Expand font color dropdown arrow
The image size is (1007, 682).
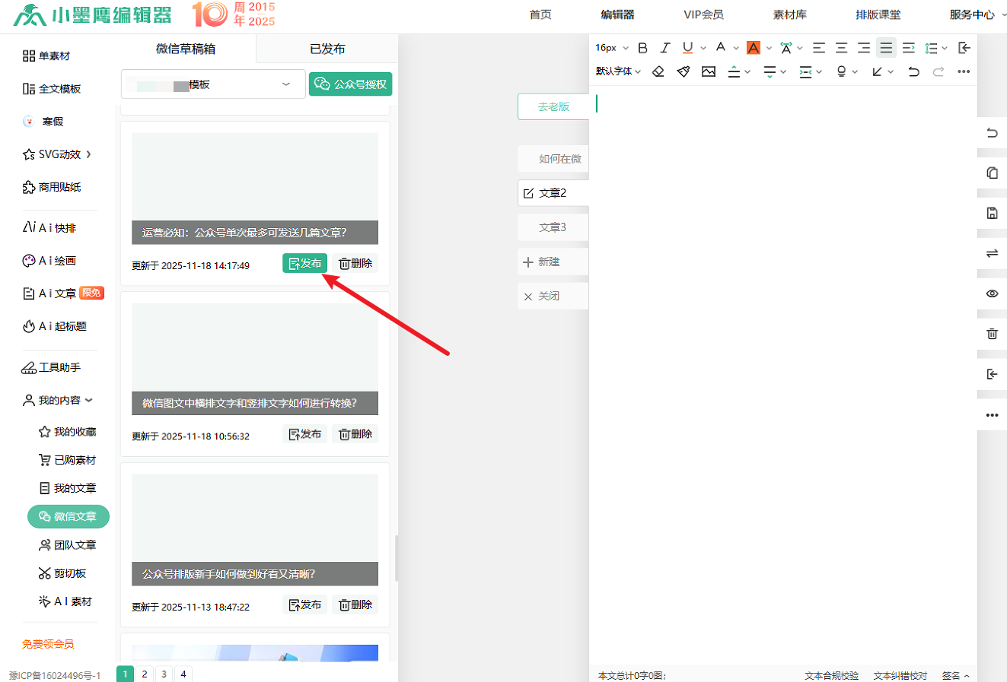tap(736, 48)
